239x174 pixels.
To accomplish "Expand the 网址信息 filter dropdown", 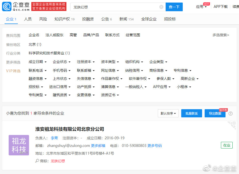I will pos(110,70).
